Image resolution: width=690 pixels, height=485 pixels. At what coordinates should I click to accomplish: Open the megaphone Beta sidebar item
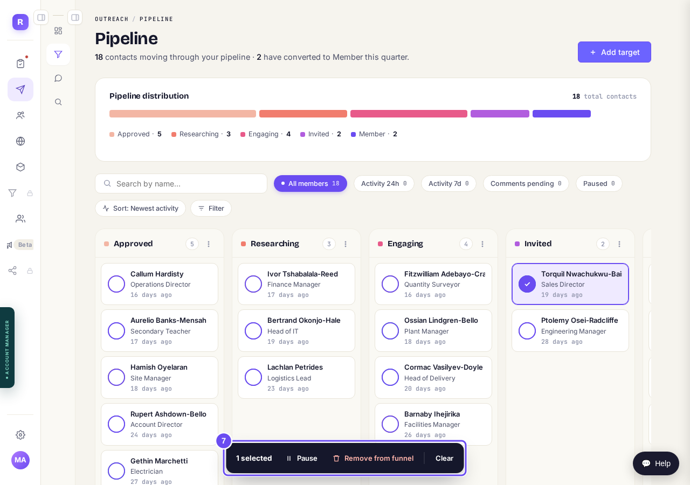click(x=19, y=245)
